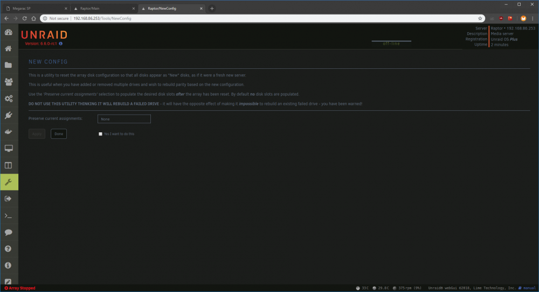
Task: Tick 'Yes I want to do this' checkbox
Action: (100, 134)
